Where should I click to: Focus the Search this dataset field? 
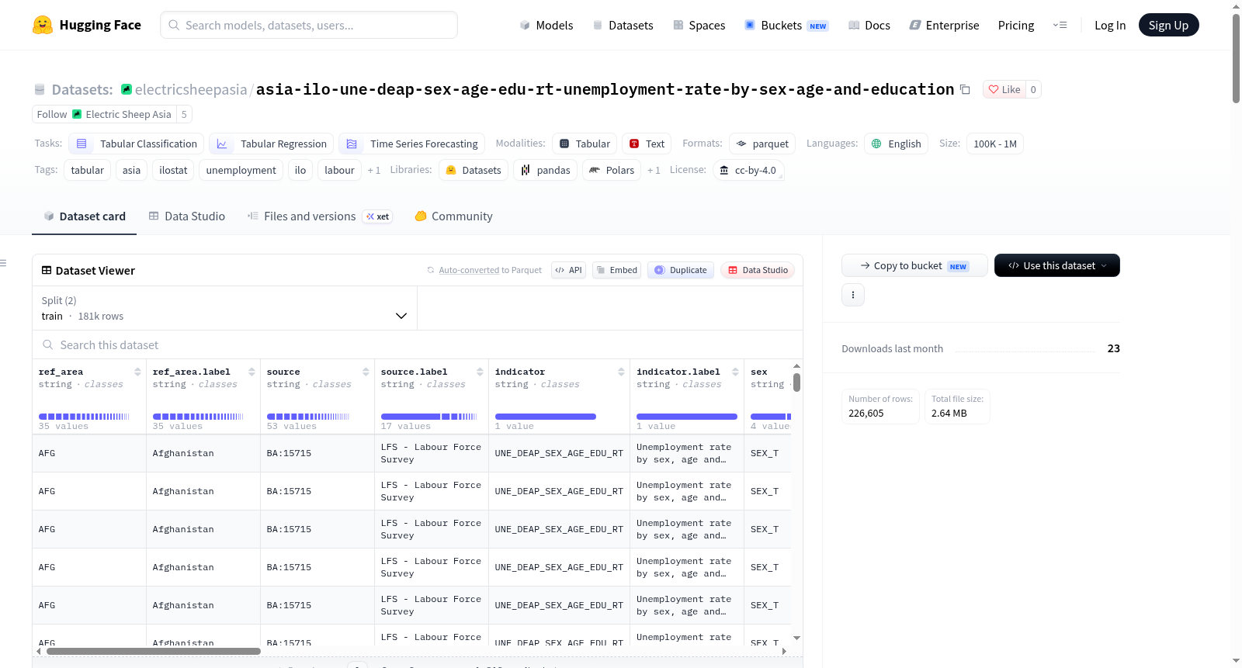point(418,344)
